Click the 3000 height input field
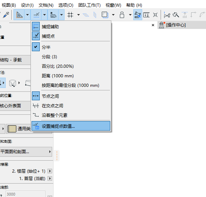 coord(26,194)
